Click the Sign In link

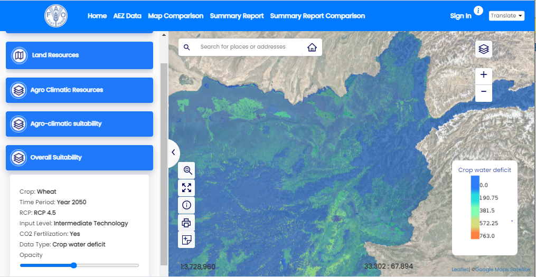[460, 16]
